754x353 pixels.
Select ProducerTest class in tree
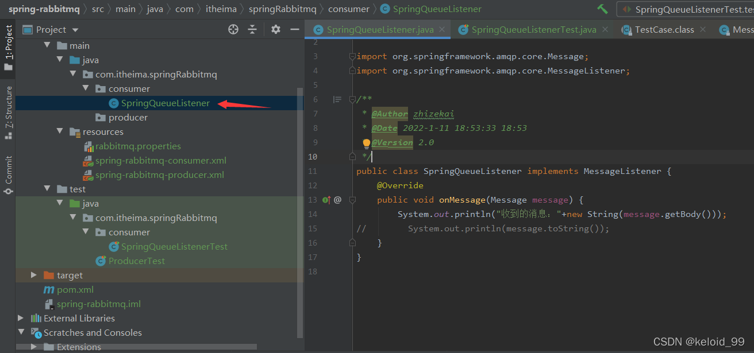137,261
